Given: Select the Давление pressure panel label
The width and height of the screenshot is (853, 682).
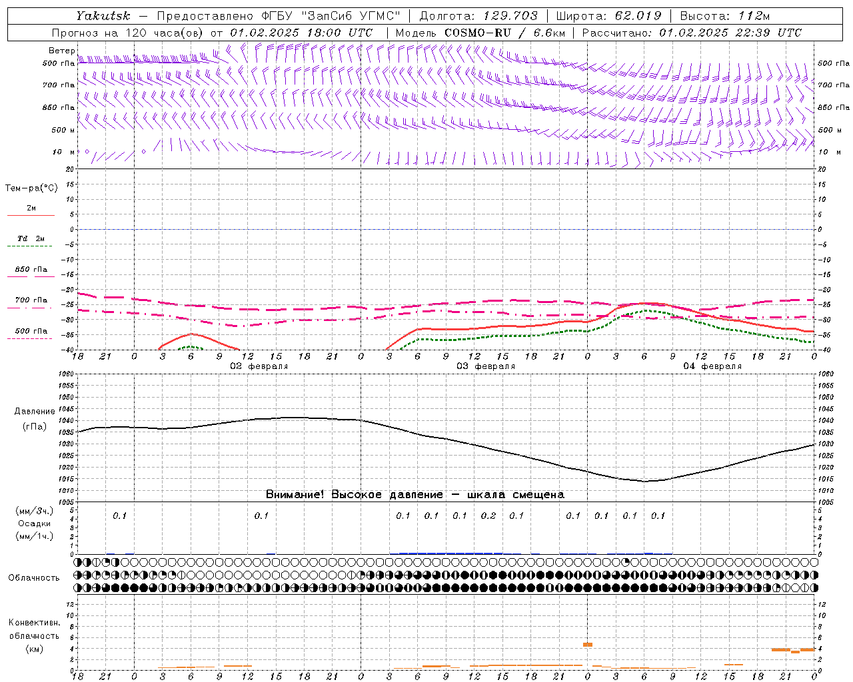Looking at the screenshot, I should tap(35, 412).
